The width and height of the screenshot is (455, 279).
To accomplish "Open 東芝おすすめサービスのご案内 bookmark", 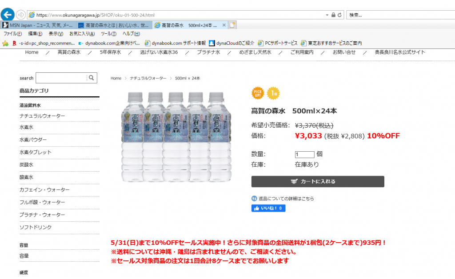I will 331,43.
